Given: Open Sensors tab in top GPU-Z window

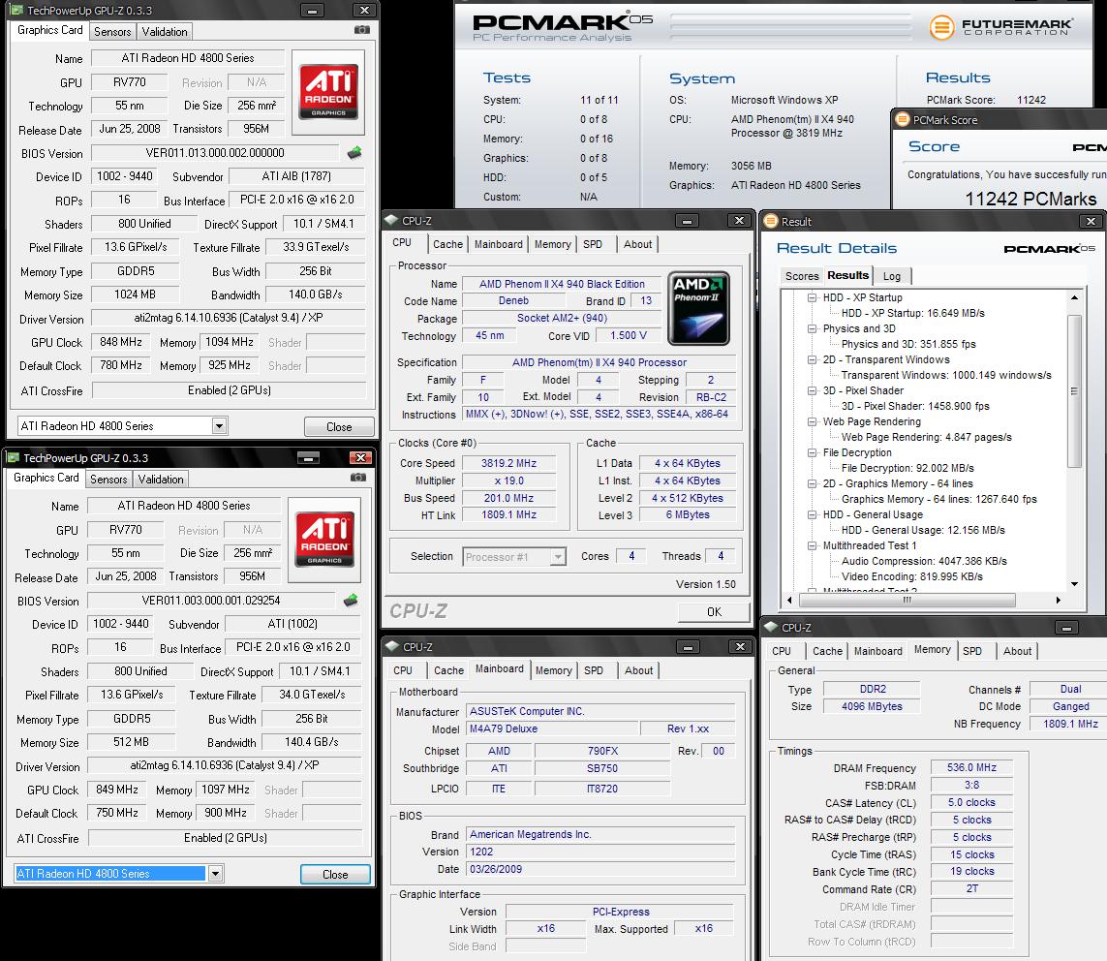Looking at the screenshot, I should point(112,32).
